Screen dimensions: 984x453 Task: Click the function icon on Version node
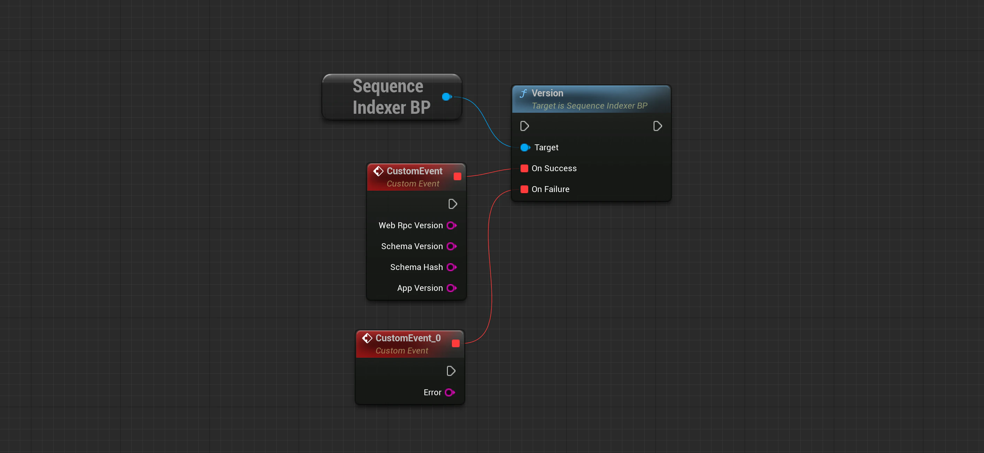pyautogui.click(x=523, y=94)
